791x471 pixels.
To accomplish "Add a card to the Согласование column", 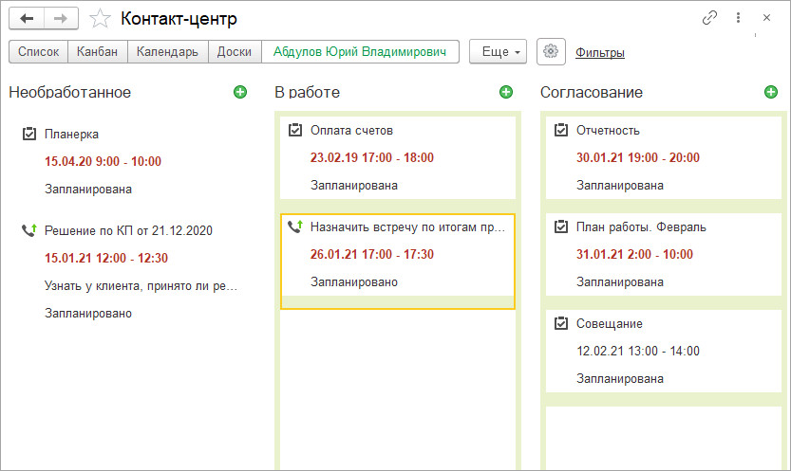I will pyautogui.click(x=771, y=92).
